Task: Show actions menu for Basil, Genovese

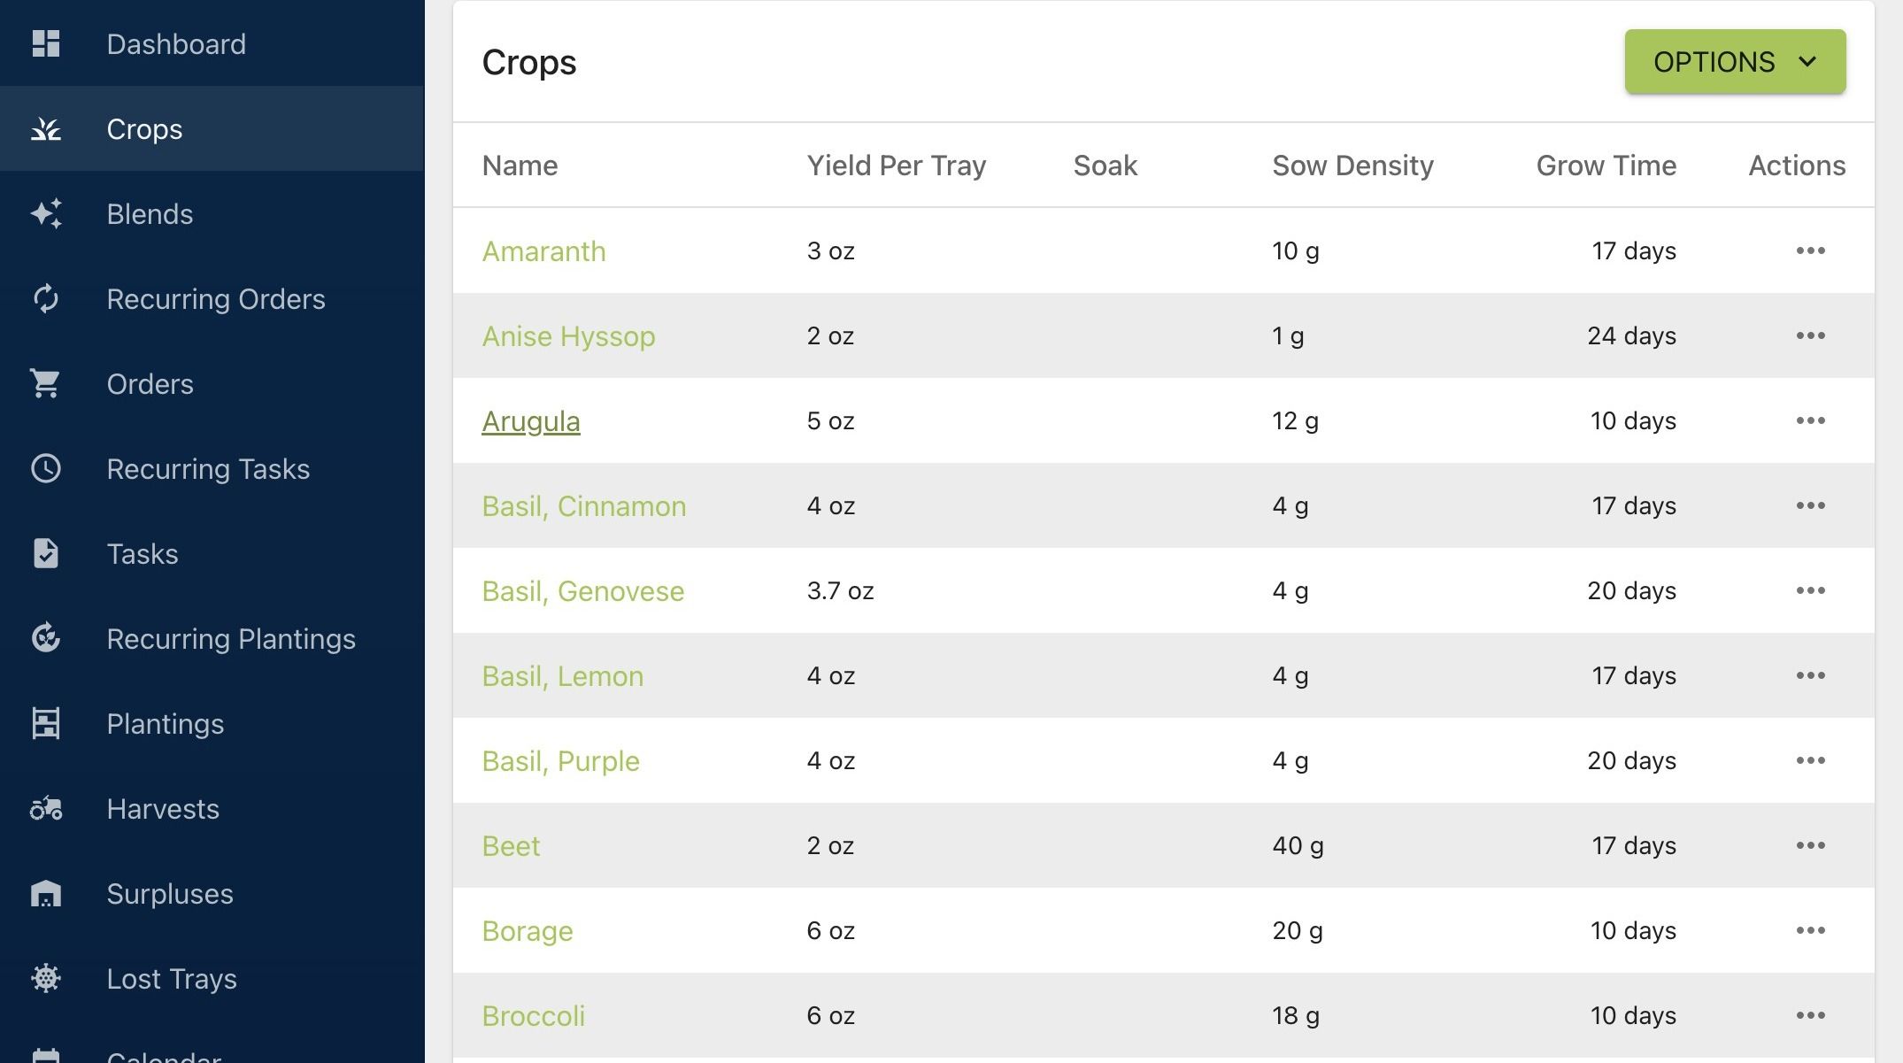Action: click(x=1810, y=590)
